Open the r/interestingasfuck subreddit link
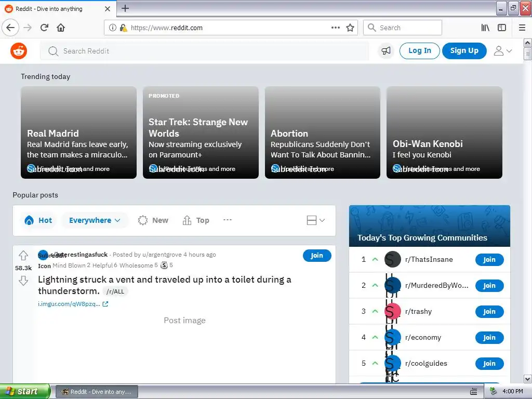Image resolution: width=532 pixels, height=399 pixels. [x=79, y=255]
